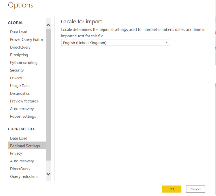Click the CURRENT FILE section heading

(21, 129)
